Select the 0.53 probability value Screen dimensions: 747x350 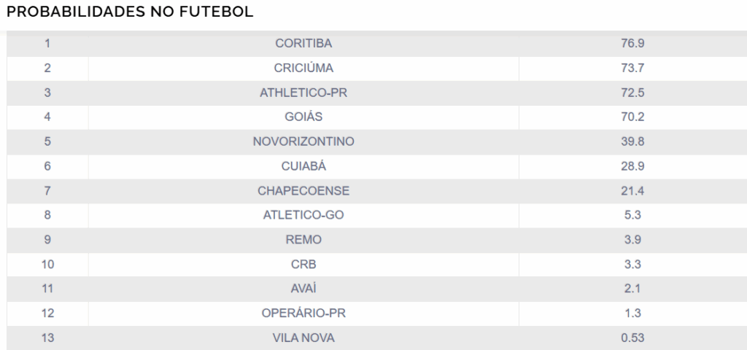[632, 338]
